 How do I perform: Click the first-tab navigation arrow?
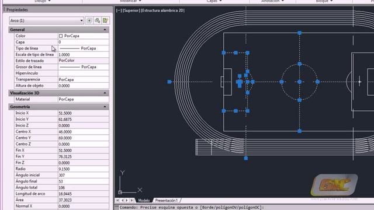117,201
